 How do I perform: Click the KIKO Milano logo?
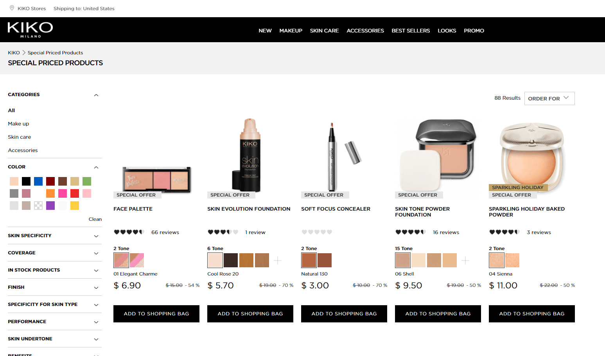coord(30,30)
